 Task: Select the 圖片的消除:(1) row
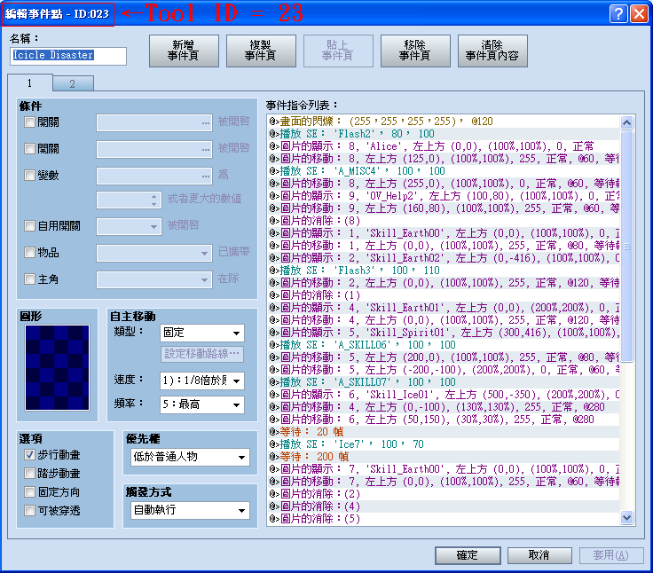point(443,295)
